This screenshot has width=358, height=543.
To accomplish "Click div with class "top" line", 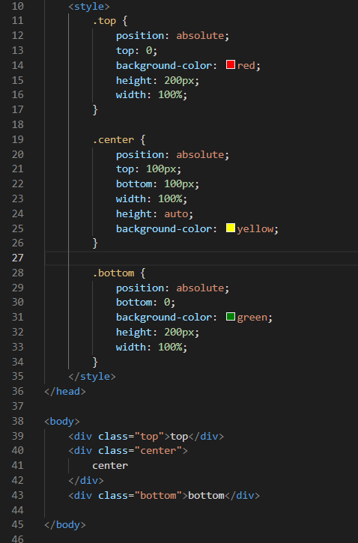I will pyautogui.click(x=146, y=437).
